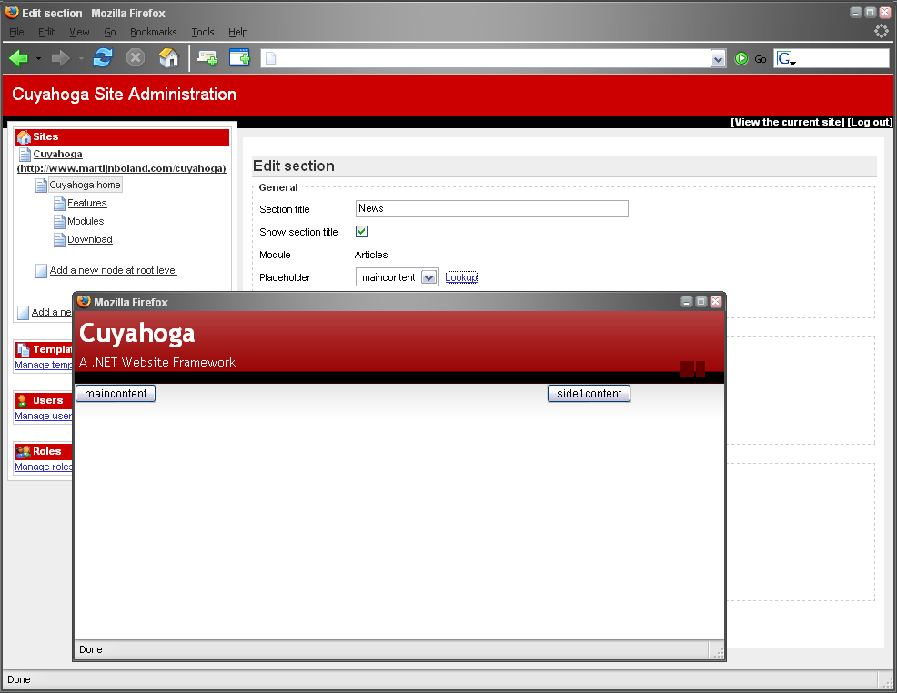Click the Manage users link

click(x=44, y=417)
